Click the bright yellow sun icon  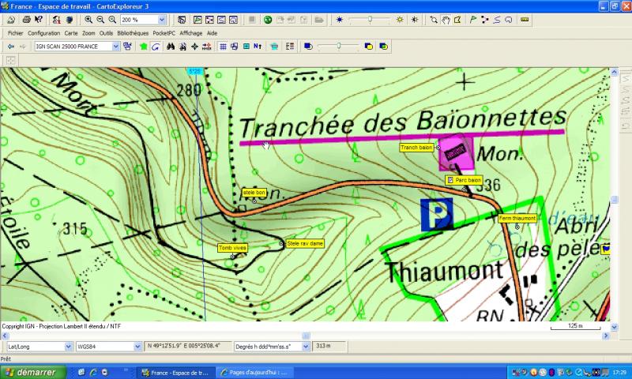400,19
